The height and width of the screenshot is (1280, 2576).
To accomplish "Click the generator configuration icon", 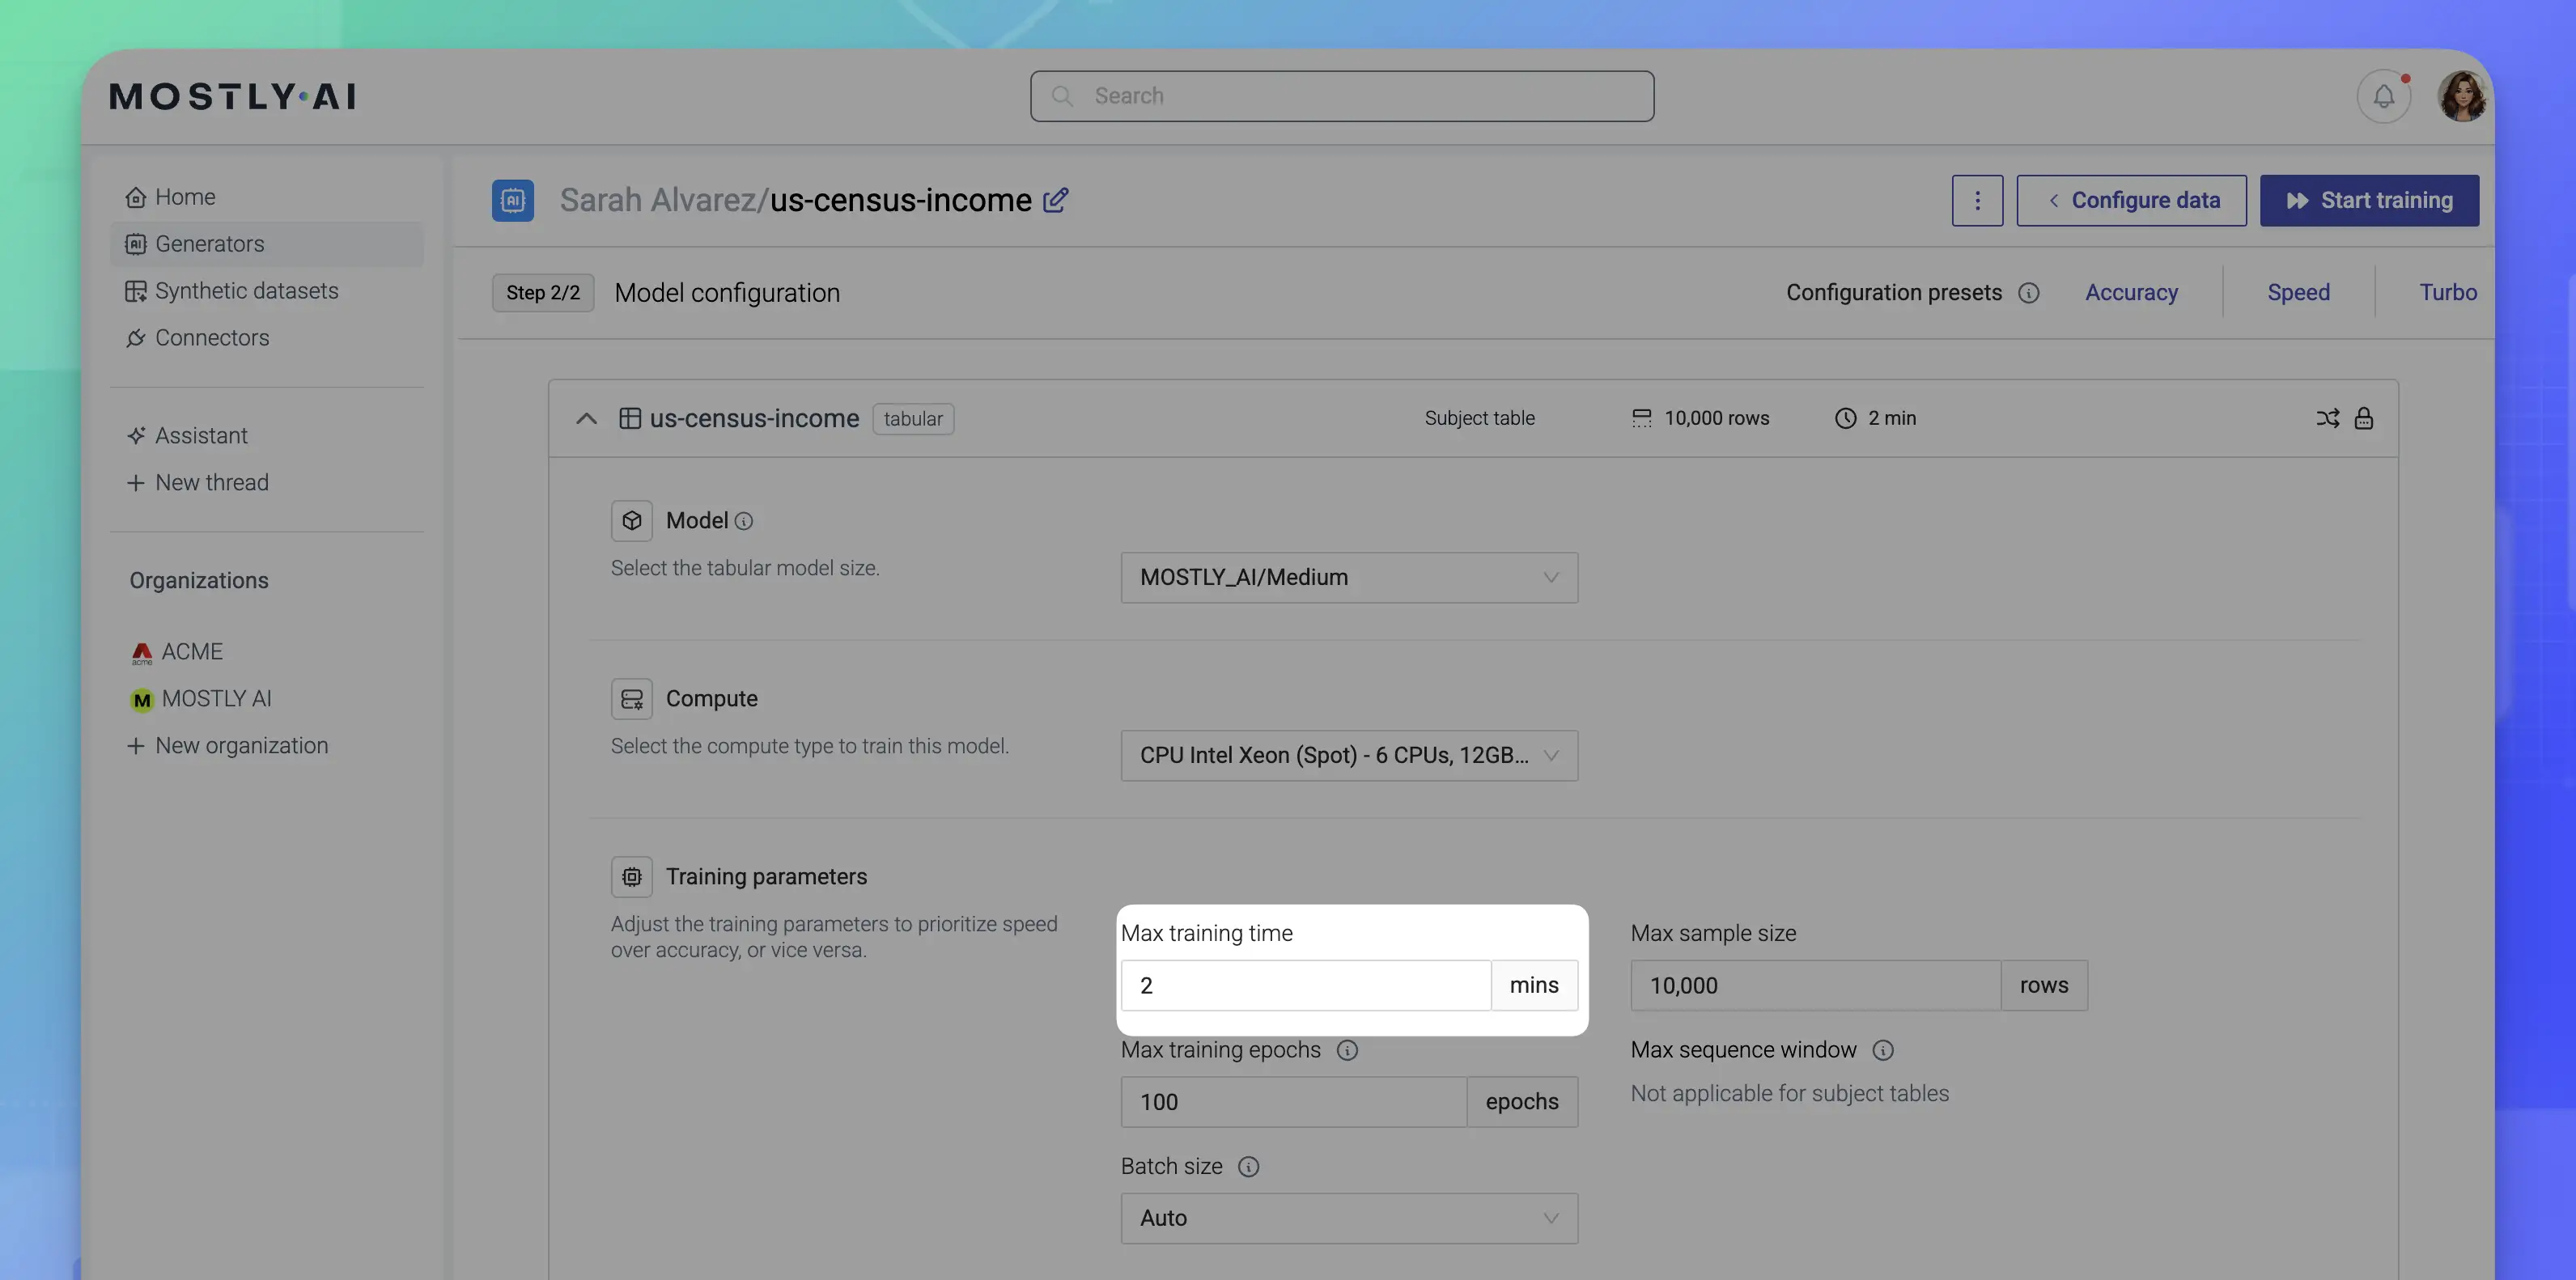I will pos(512,199).
